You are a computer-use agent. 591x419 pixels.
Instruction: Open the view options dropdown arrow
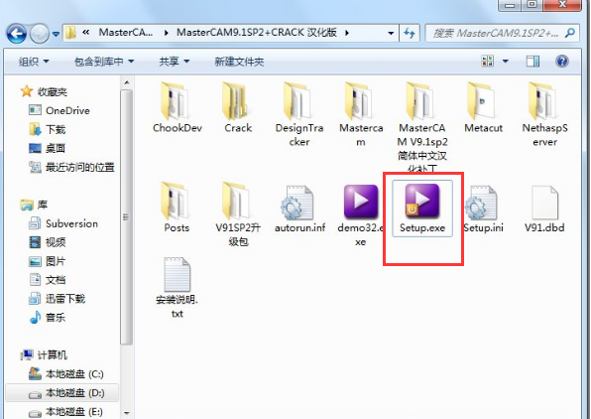pyautogui.click(x=506, y=62)
